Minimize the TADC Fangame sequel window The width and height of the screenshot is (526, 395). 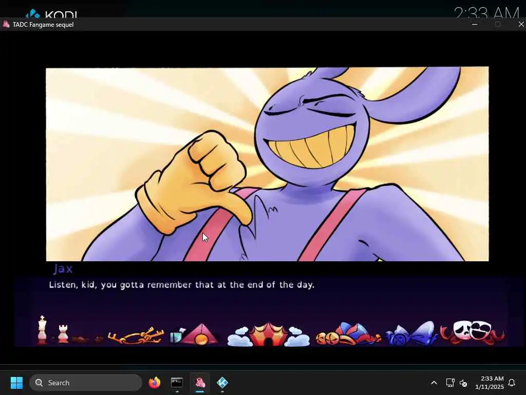click(474, 25)
